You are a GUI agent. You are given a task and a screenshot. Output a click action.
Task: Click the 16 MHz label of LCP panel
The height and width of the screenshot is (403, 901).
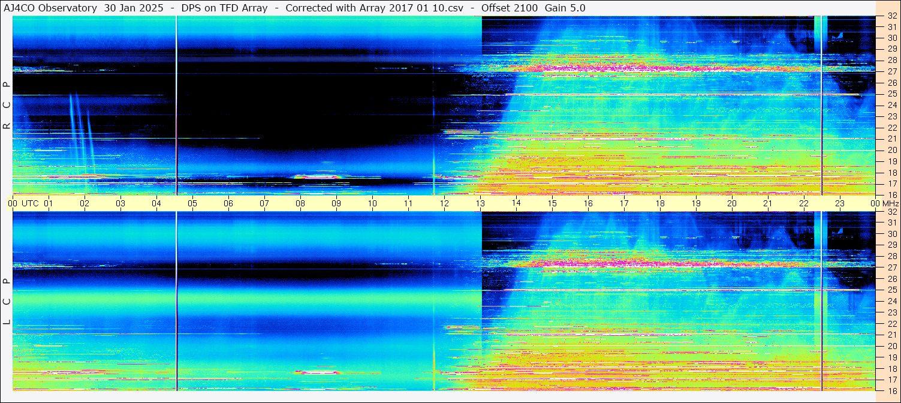pyautogui.click(x=892, y=390)
